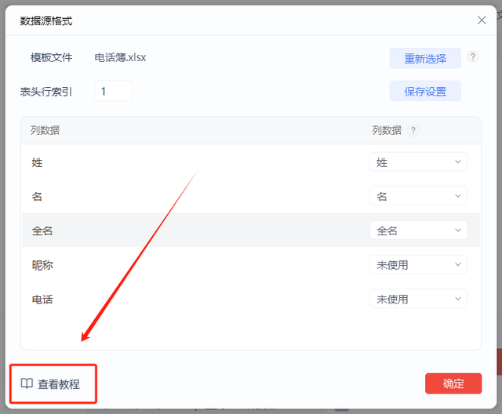Open the 电话 dropdown showing 未使用
Image resolution: width=502 pixels, height=414 pixels.
[x=418, y=299]
